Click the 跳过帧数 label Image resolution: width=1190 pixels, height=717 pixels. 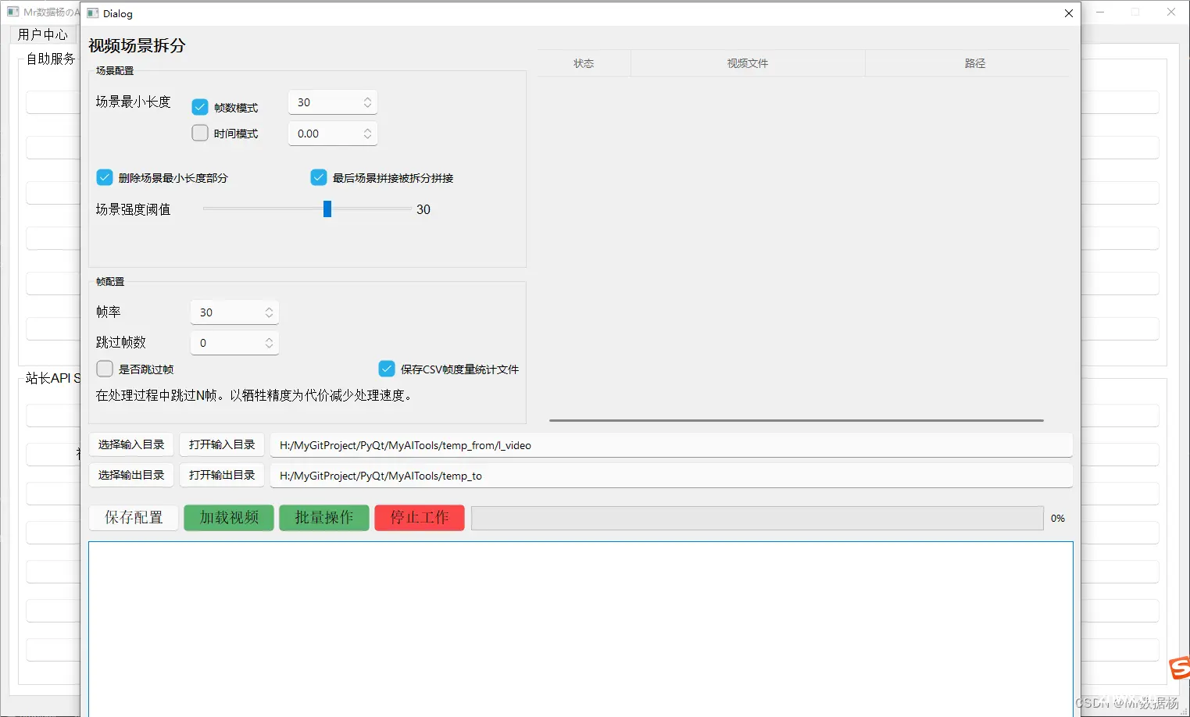coord(121,342)
